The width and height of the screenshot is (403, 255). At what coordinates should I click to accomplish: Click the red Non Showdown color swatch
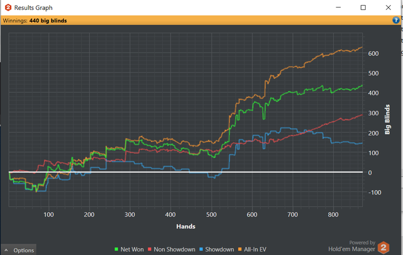tap(150, 249)
